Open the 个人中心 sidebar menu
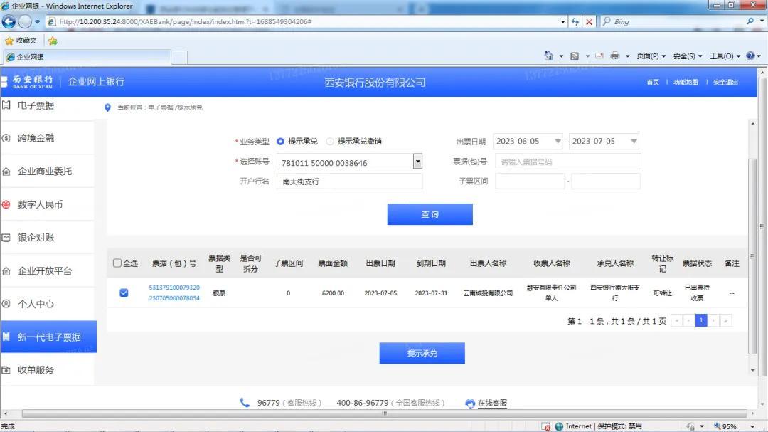768x432 pixels. 48,304
